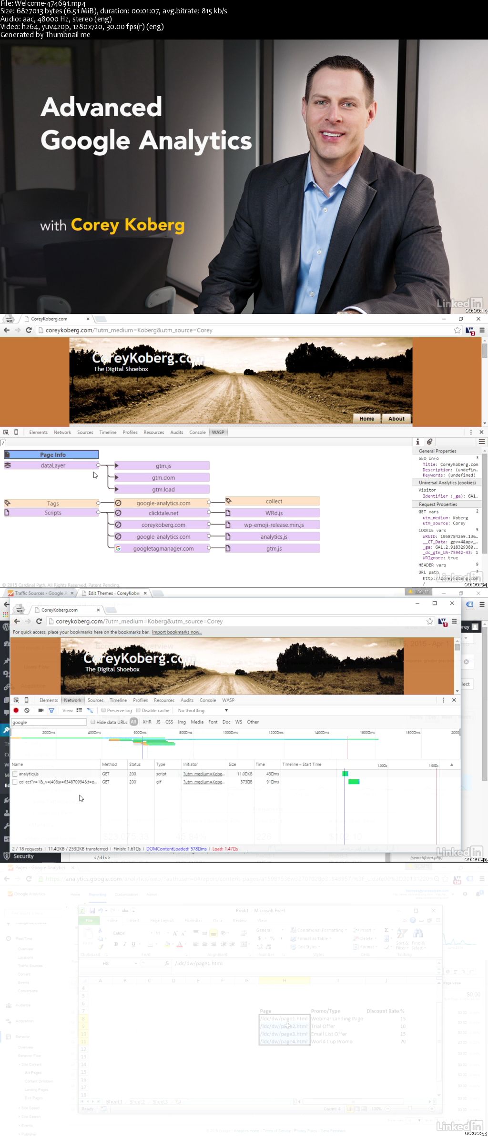Go back in the browser showing the Network panel
The image size is (488, 1137).
pyautogui.click(x=17, y=621)
